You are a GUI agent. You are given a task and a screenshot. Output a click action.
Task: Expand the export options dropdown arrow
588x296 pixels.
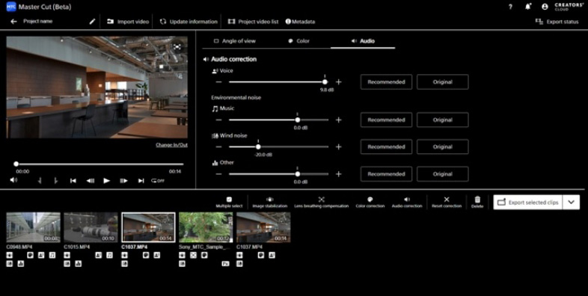point(571,203)
